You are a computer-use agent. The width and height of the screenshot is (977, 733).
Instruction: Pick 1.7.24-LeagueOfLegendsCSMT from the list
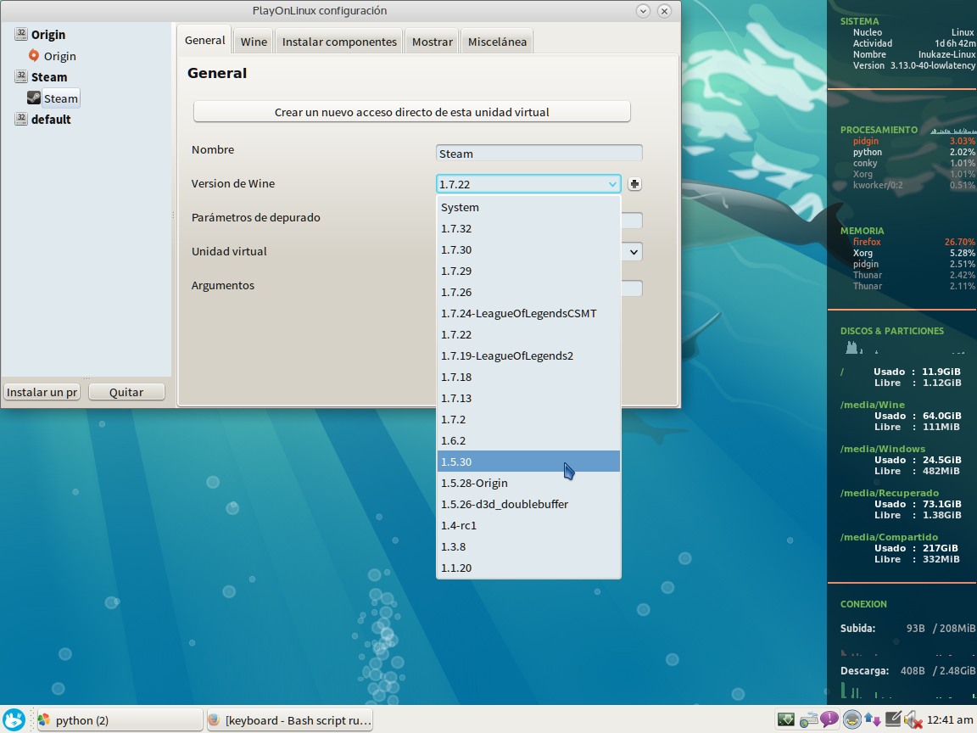[x=528, y=313]
